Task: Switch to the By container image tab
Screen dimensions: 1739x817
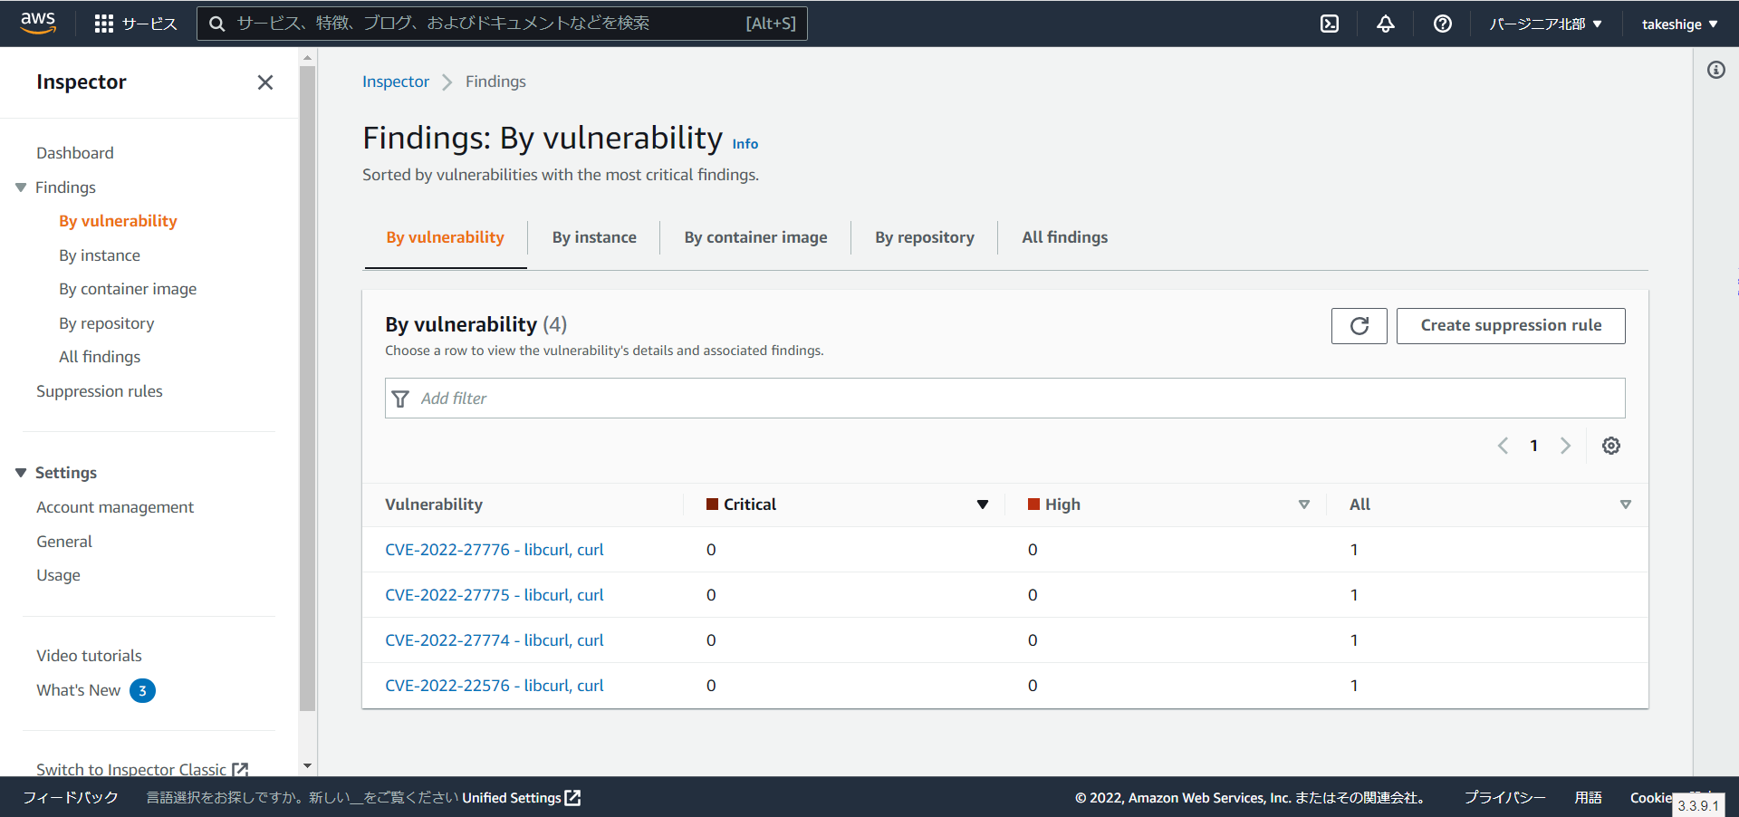Action: coord(755,237)
